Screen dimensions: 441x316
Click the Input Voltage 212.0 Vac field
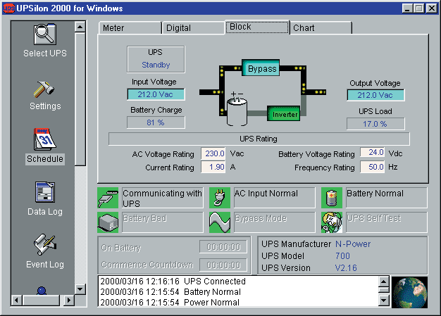(x=156, y=94)
